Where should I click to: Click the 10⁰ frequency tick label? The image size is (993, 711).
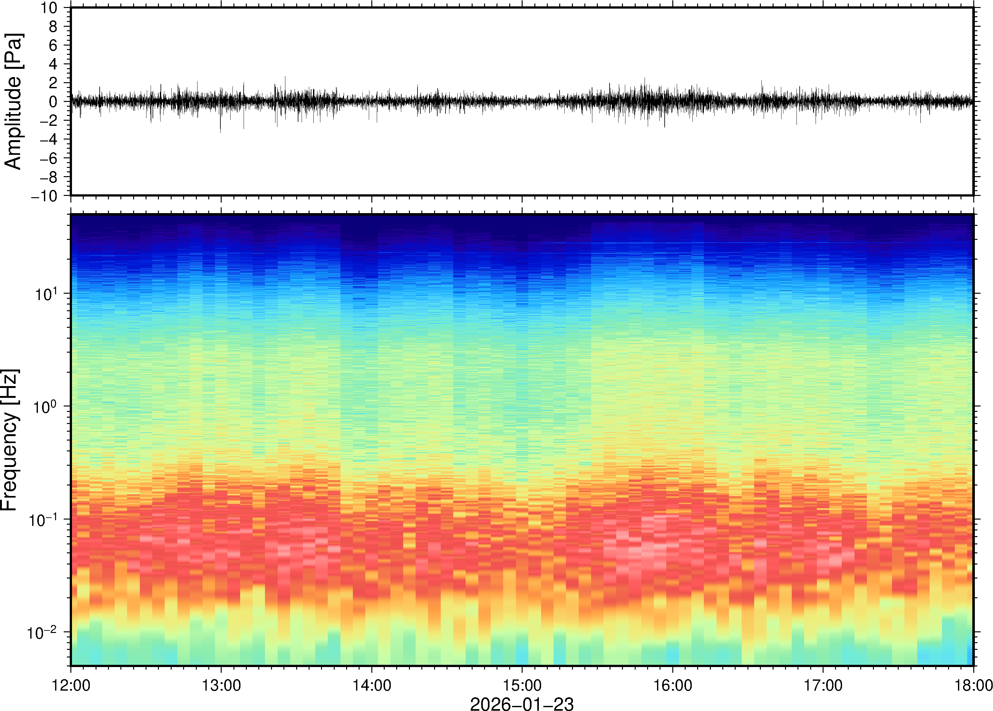[46, 406]
